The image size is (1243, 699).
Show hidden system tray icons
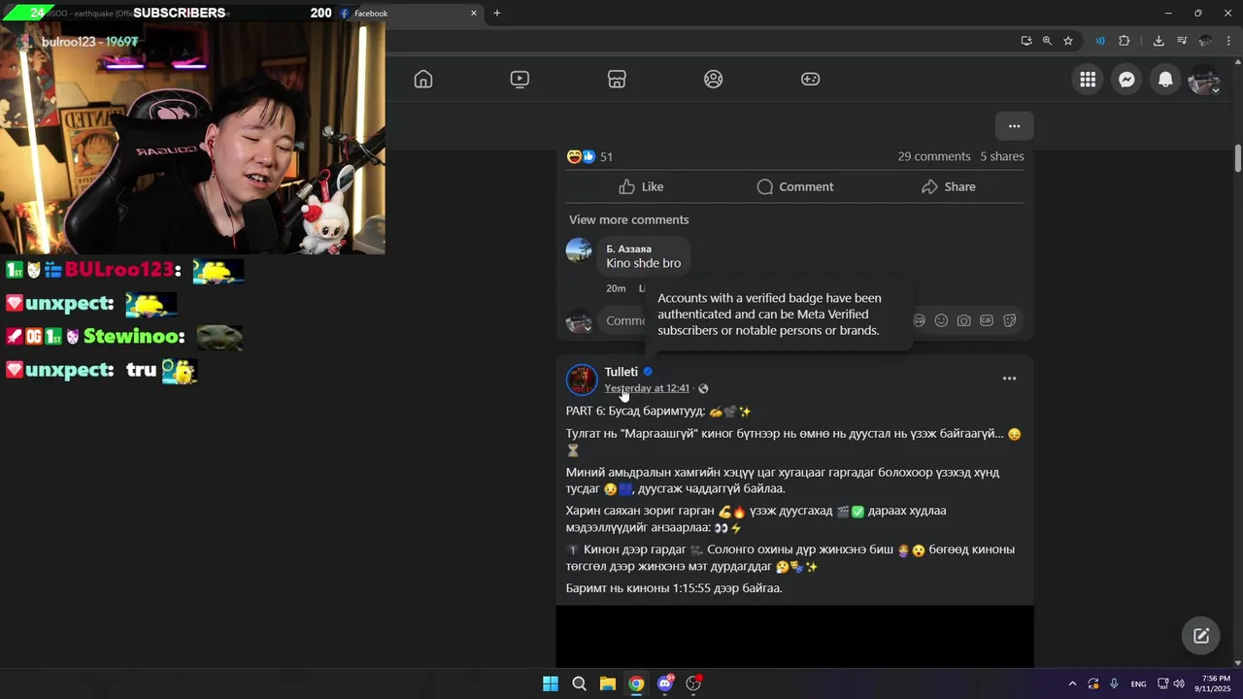1072,683
